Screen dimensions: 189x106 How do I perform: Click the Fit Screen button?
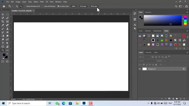point(83,6)
